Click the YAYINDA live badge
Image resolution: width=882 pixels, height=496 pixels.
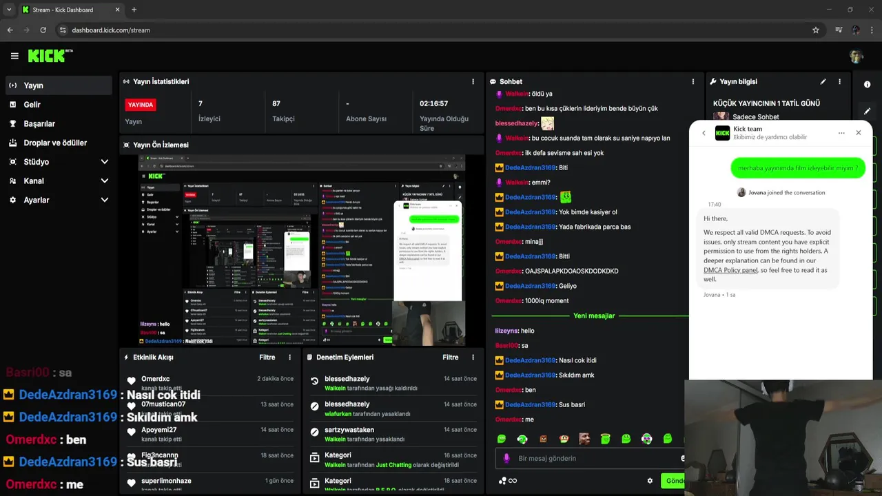tap(141, 105)
